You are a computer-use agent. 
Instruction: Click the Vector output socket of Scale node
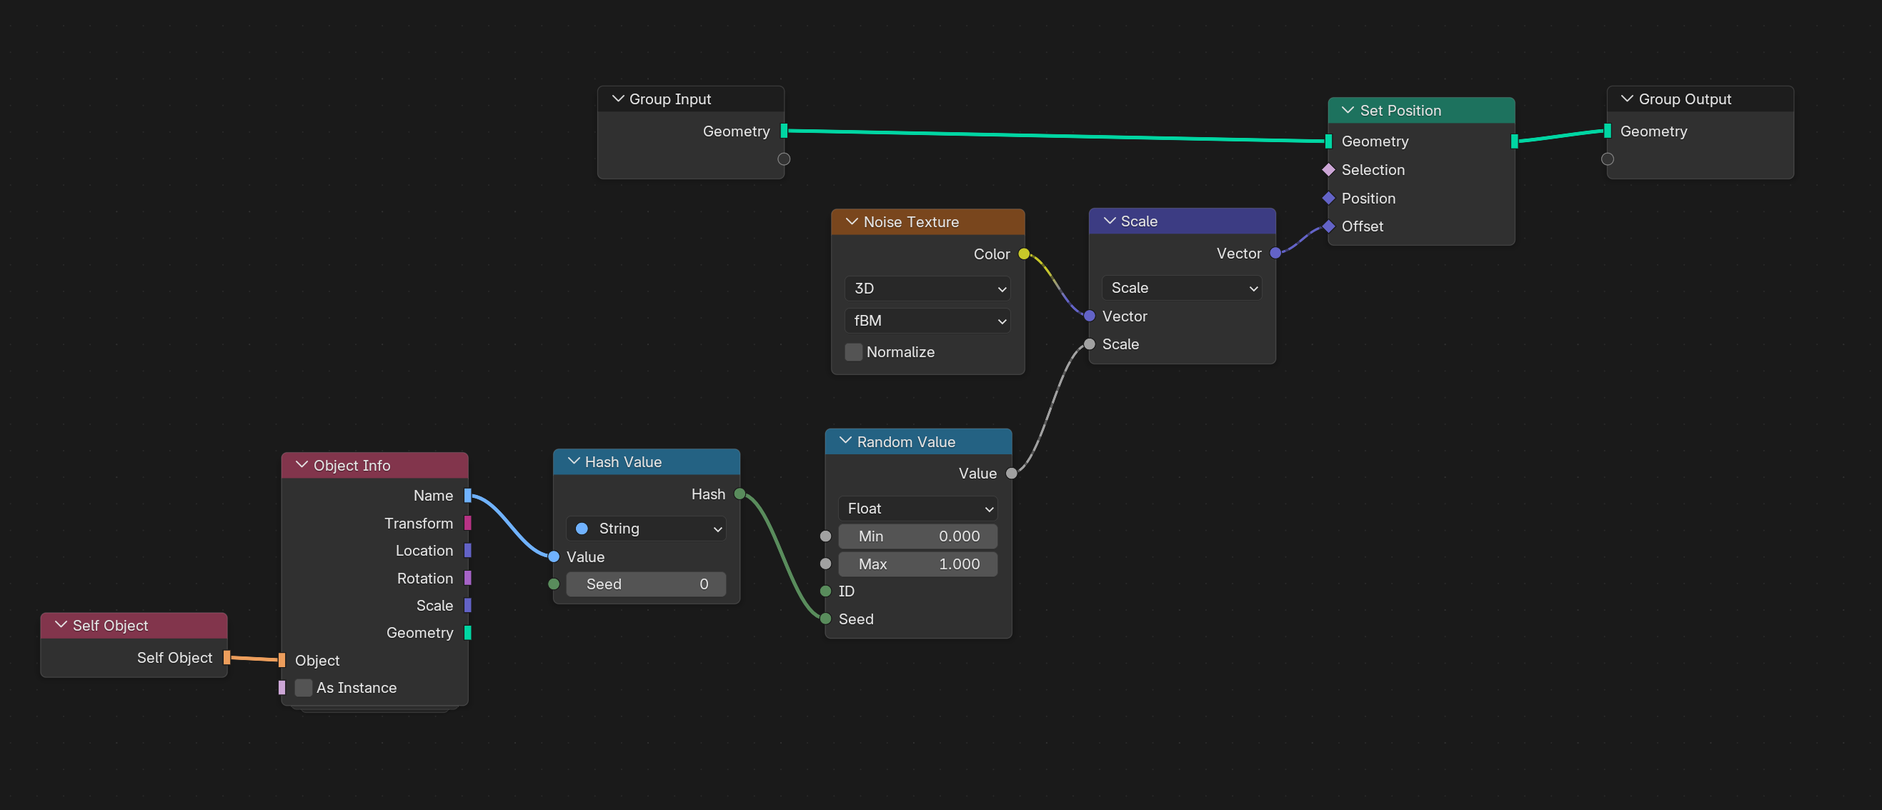[1275, 254]
